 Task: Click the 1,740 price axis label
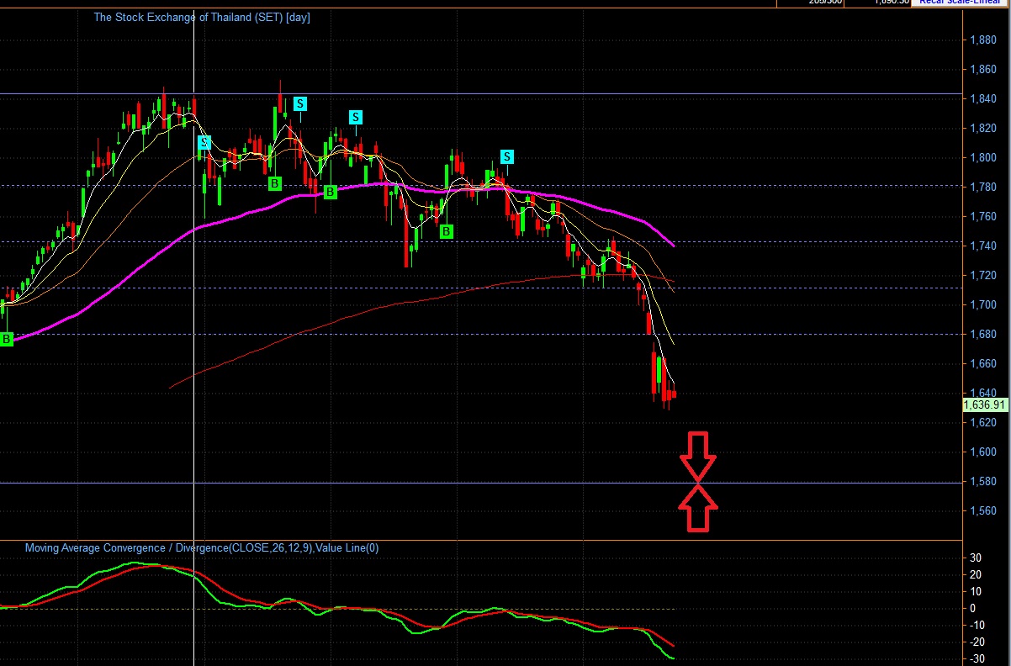pos(983,246)
